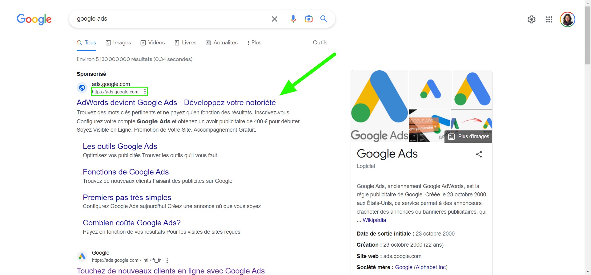Open Google Lens camera image search

click(308, 19)
